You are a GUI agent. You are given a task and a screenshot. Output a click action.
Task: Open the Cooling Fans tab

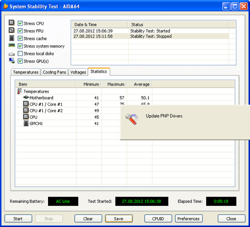54,72
